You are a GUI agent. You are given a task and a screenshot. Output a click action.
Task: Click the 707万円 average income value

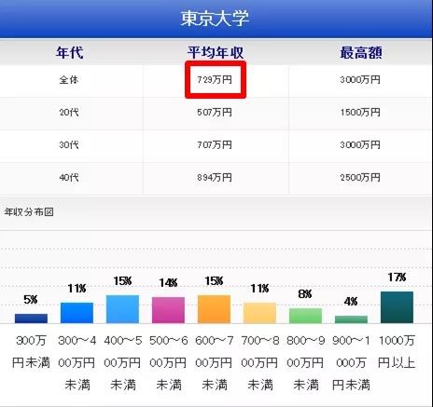pyautogui.click(x=215, y=144)
